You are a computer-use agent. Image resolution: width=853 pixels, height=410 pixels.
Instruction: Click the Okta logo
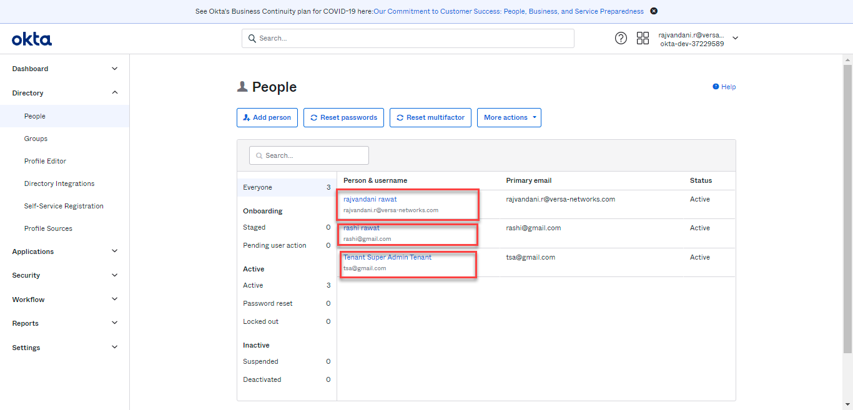(32, 39)
